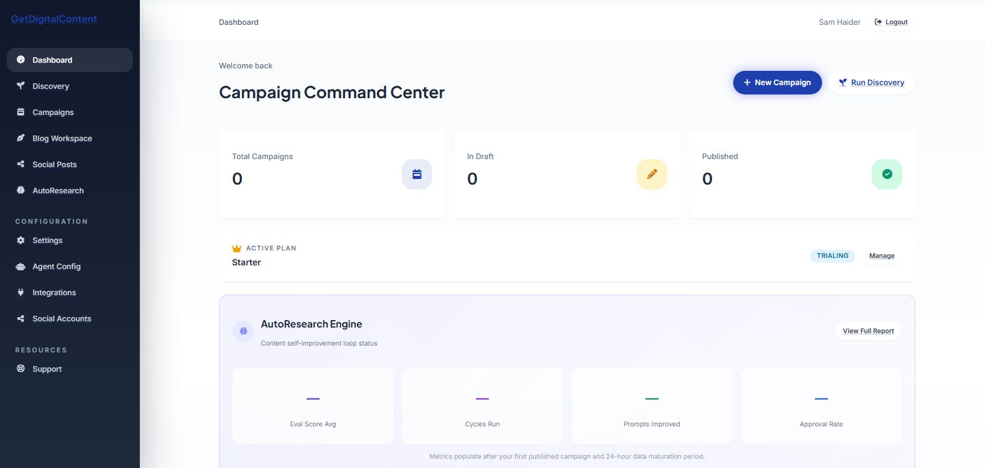Click the New Campaign button

coord(777,82)
